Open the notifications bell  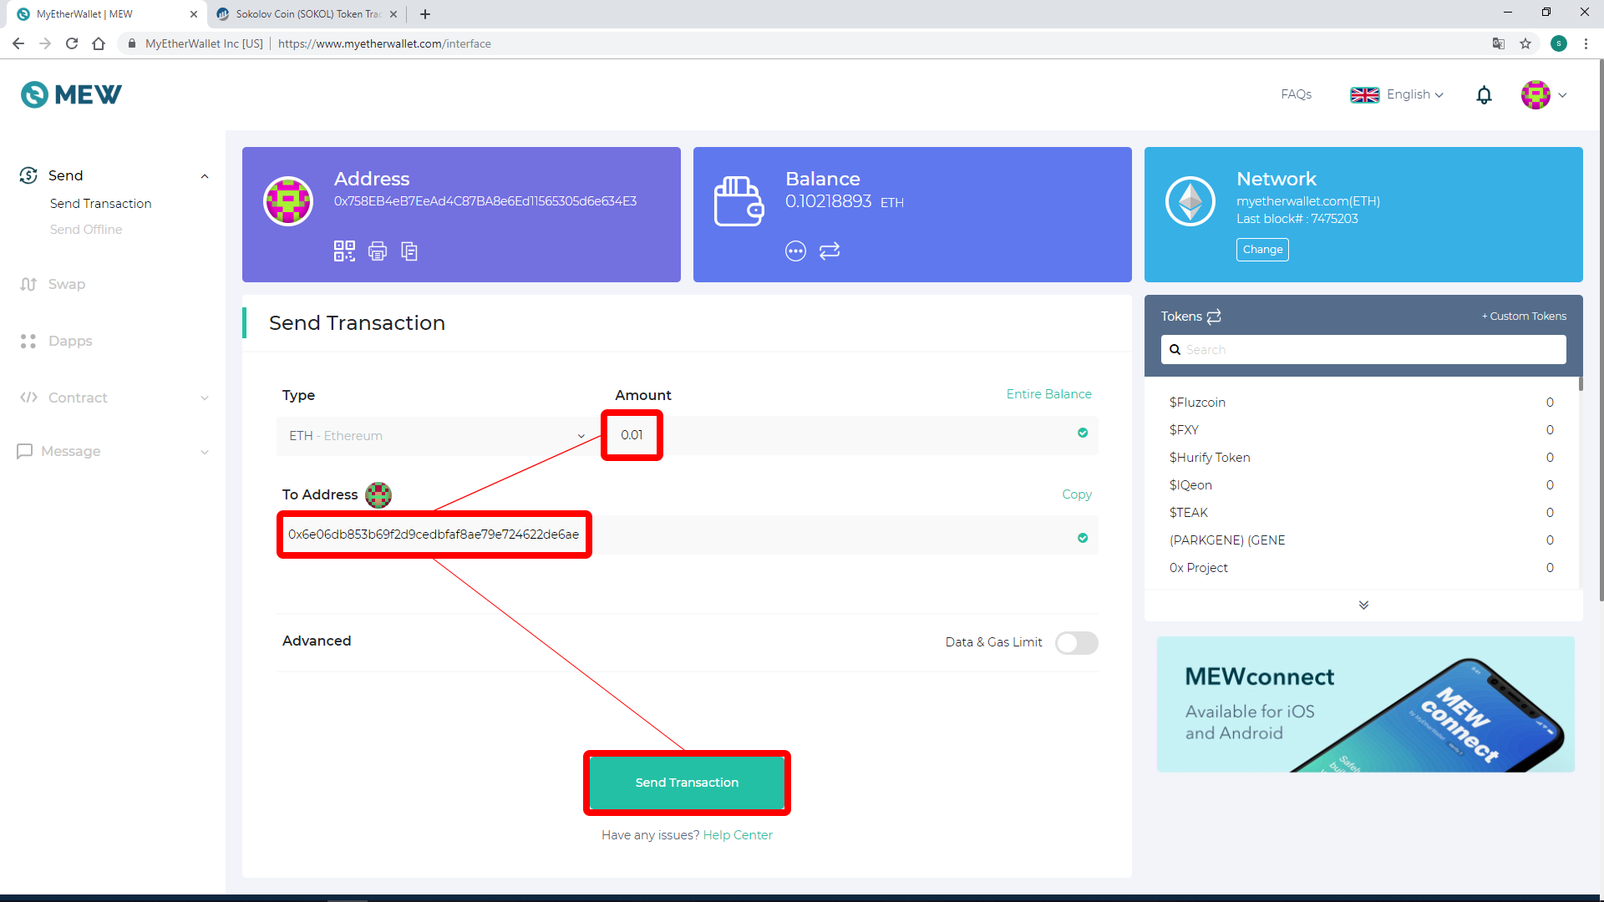1484,95
